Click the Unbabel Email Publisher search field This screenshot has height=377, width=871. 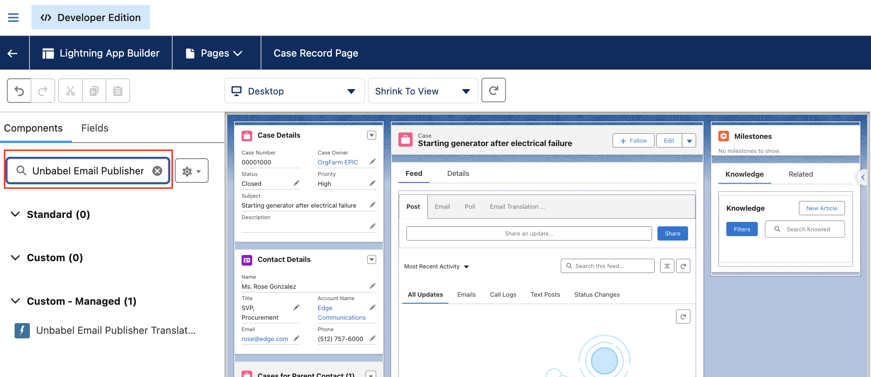[x=88, y=171]
